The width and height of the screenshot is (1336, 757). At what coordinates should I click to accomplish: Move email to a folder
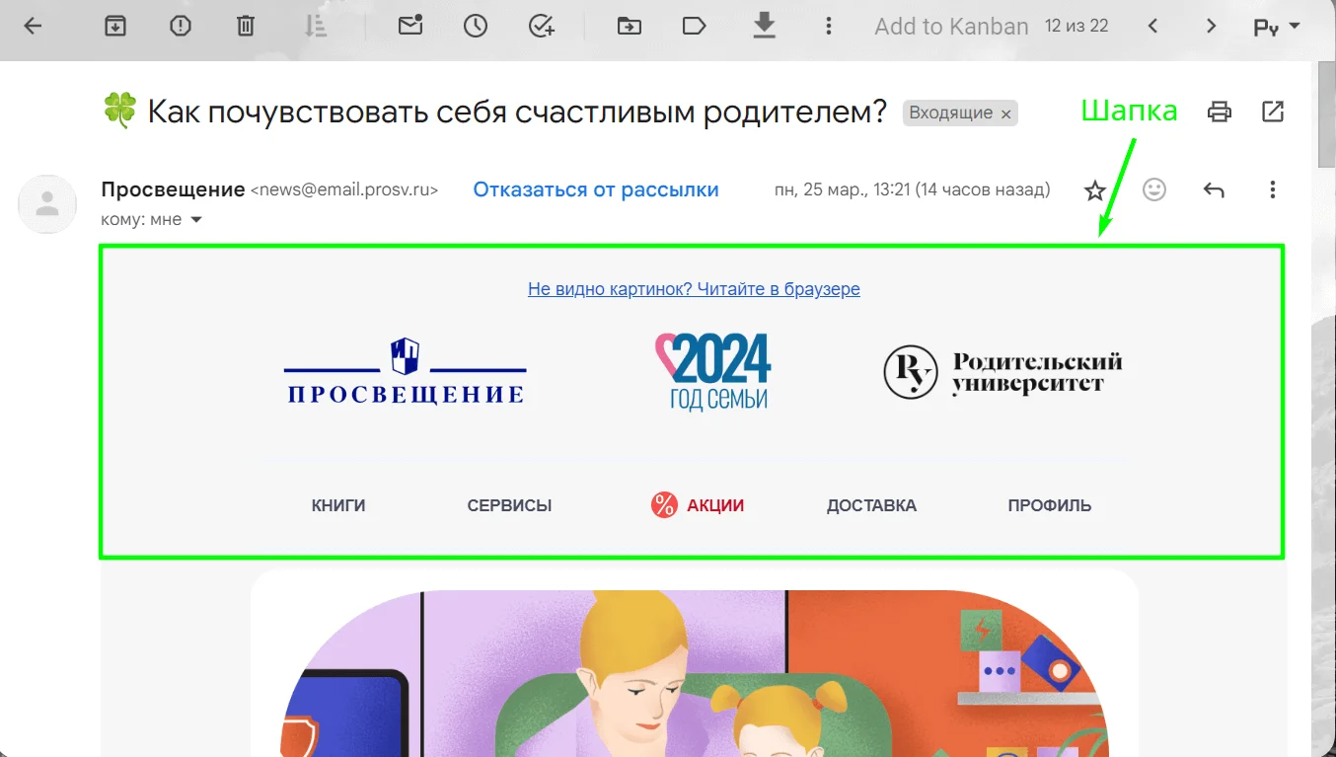pos(629,27)
